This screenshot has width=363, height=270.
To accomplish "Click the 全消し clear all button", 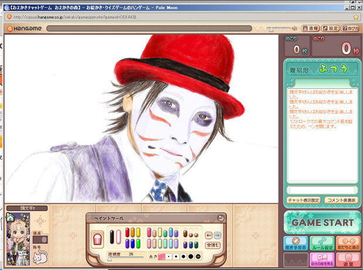I will coord(213,245).
